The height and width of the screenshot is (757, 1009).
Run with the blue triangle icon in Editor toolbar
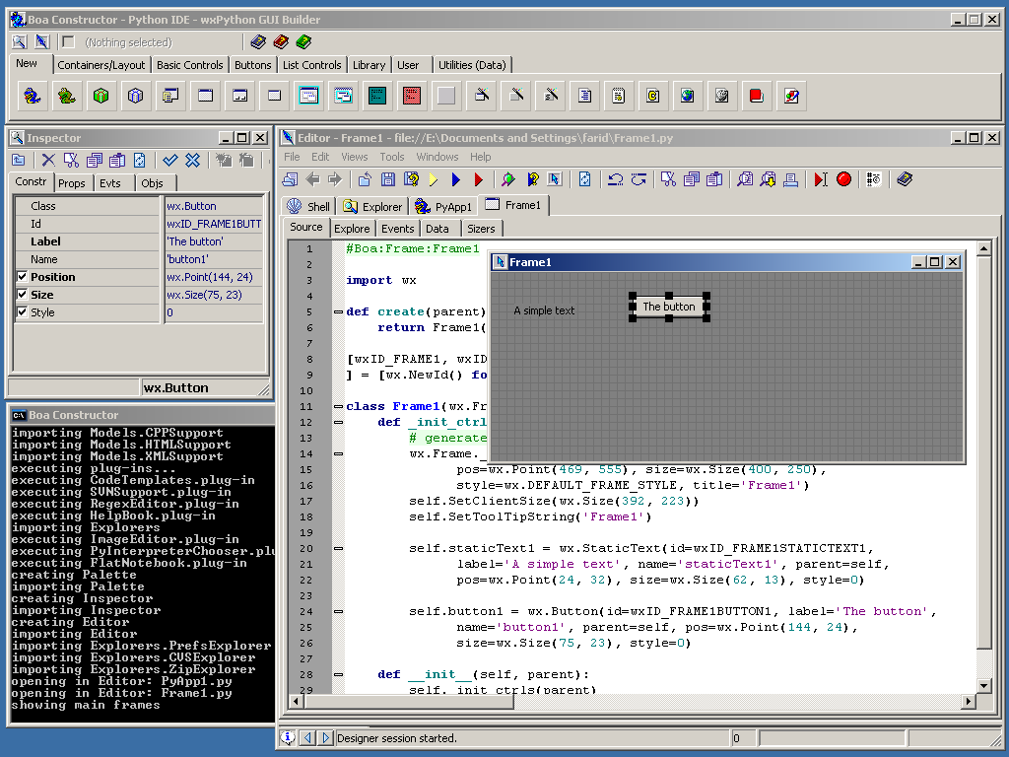click(456, 179)
